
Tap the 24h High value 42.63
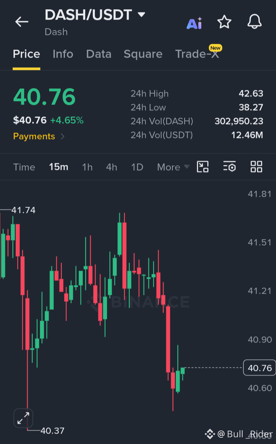pos(251,93)
